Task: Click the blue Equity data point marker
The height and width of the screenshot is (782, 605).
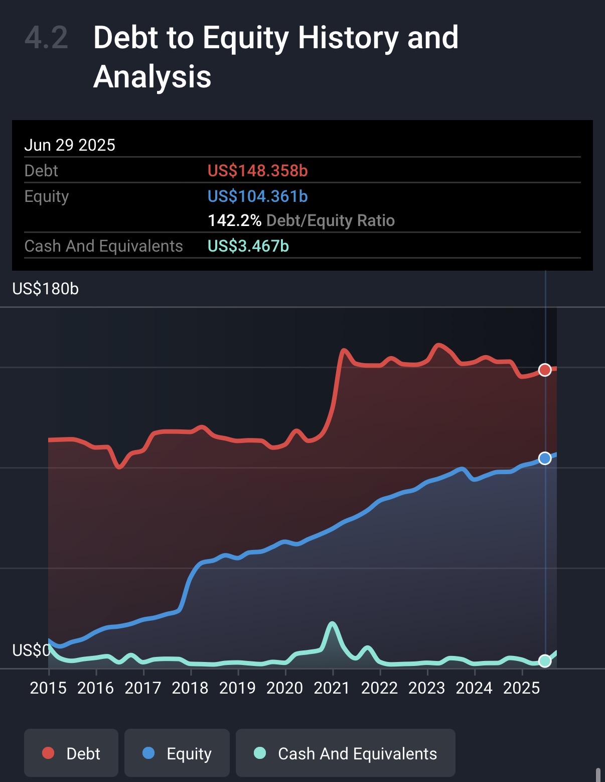Action: [545, 458]
